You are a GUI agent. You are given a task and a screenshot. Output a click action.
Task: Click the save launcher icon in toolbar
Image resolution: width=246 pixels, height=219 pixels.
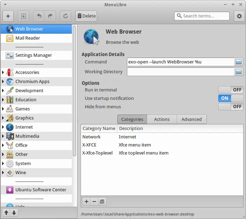click(23, 16)
